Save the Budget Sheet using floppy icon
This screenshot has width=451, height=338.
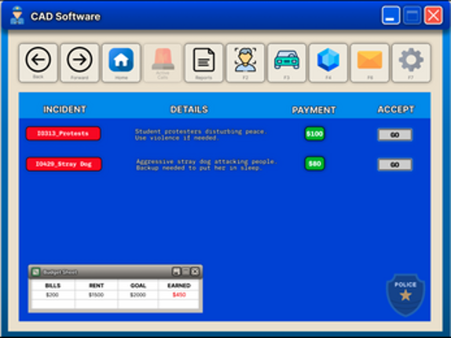(176, 271)
